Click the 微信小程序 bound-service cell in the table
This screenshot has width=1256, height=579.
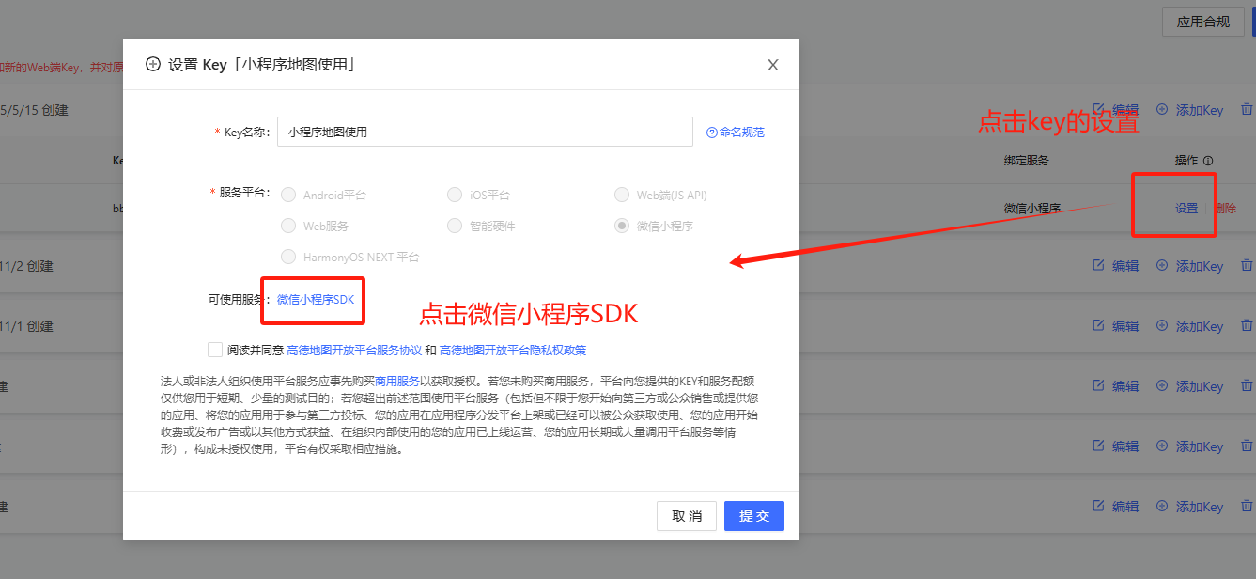click(1032, 209)
